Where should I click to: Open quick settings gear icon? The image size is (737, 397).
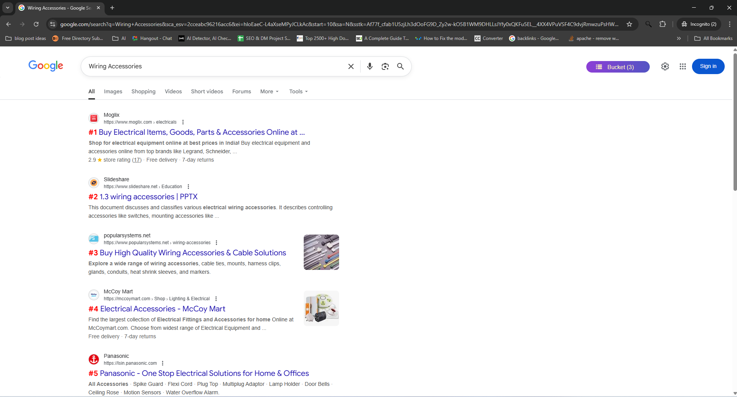(x=665, y=66)
